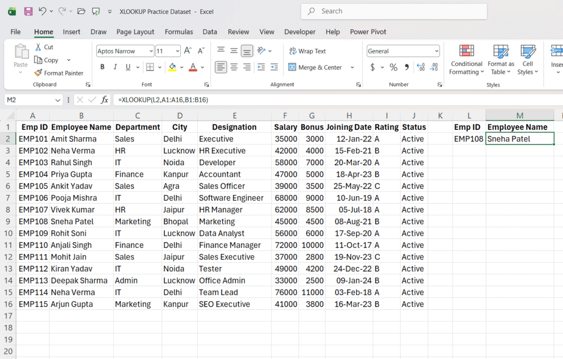
Task: Click the Middle Align icon
Action: tap(234, 51)
